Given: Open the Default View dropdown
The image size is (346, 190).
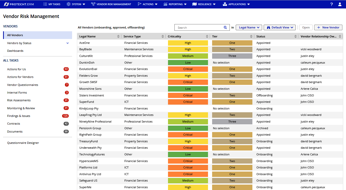Looking at the screenshot, I should (x=280, y=27).
